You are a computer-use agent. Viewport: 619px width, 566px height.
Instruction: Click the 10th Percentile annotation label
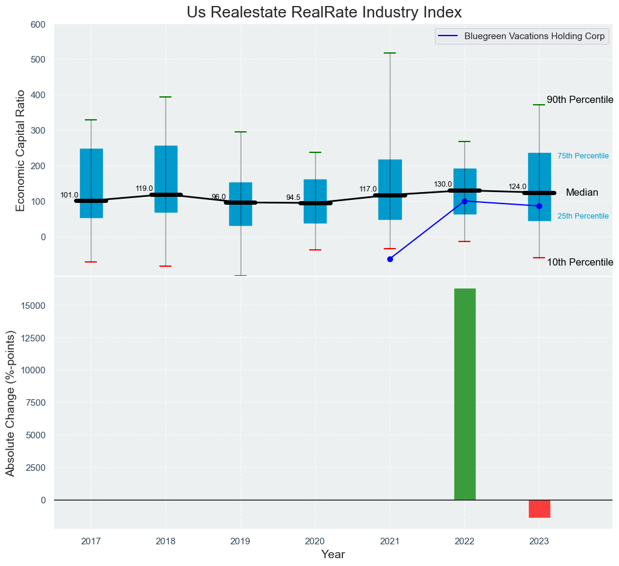[579, 263]
